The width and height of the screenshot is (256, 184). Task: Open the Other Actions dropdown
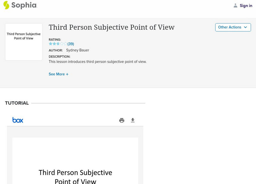[x=233, y=27]
